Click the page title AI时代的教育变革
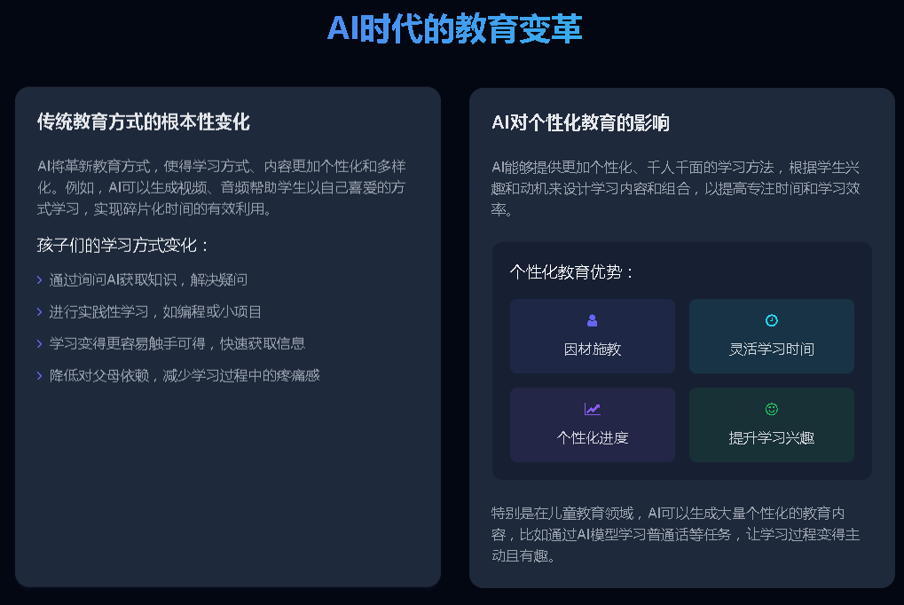 (454, 28)
